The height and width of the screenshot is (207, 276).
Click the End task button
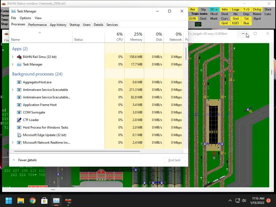[x=174, y=160]
